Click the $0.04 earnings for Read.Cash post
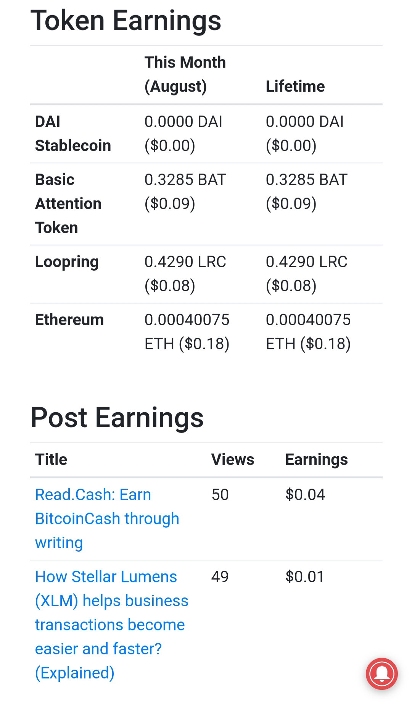This screenshot has height=704, width=412. pyautogui.click(x=305, y=495)
